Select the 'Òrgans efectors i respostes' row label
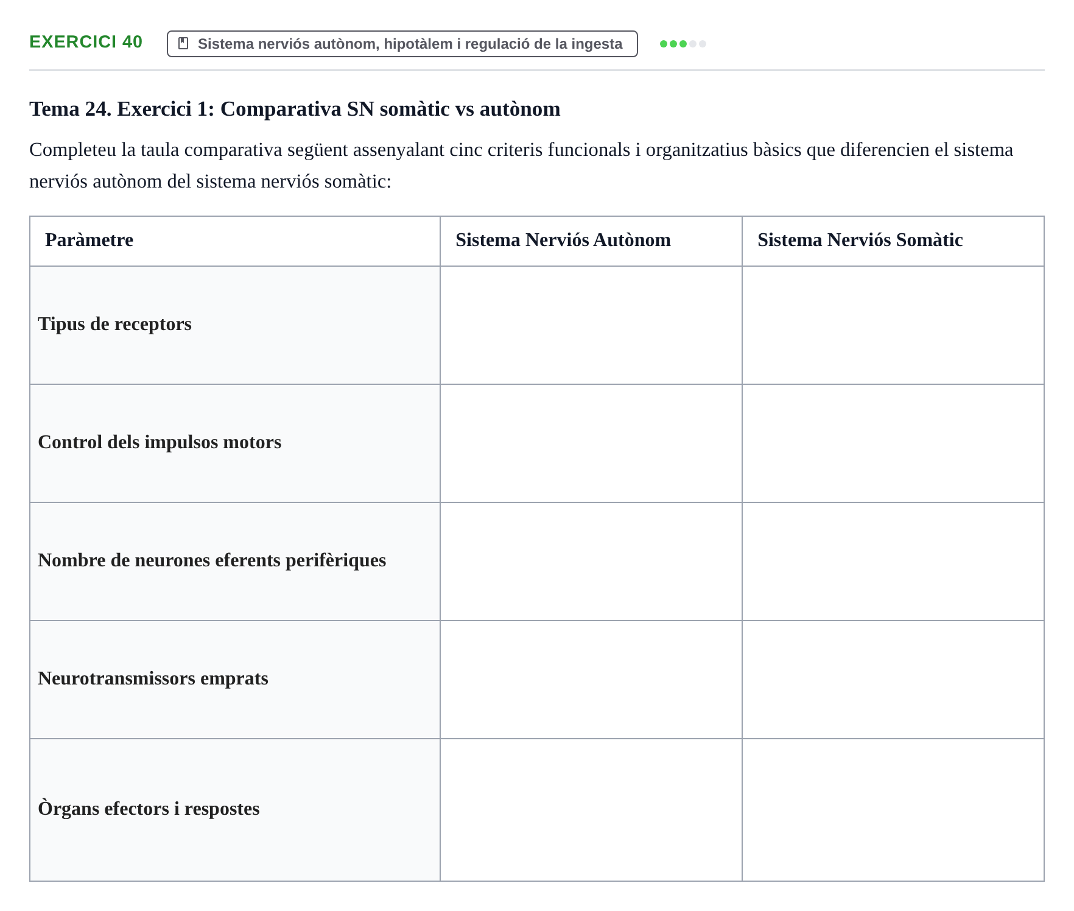Viewport: 1074px width, 911px height. pos(149,809)
